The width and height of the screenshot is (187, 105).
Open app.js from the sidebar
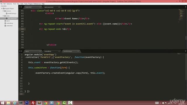click(x=8, y=21)
